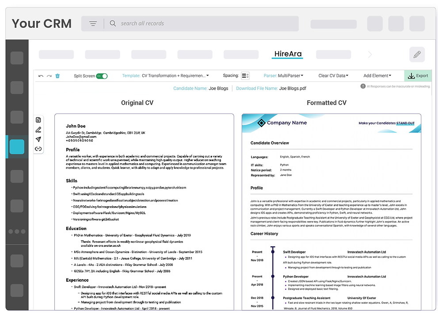
Task: Copy using the link icon in the sidebar
Action: pos(38,149)
